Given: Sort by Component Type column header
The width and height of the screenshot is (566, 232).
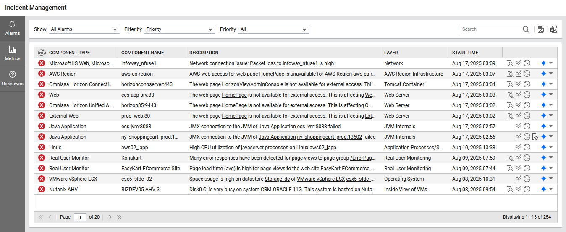Looking at the screenshot, I should 69,53.
